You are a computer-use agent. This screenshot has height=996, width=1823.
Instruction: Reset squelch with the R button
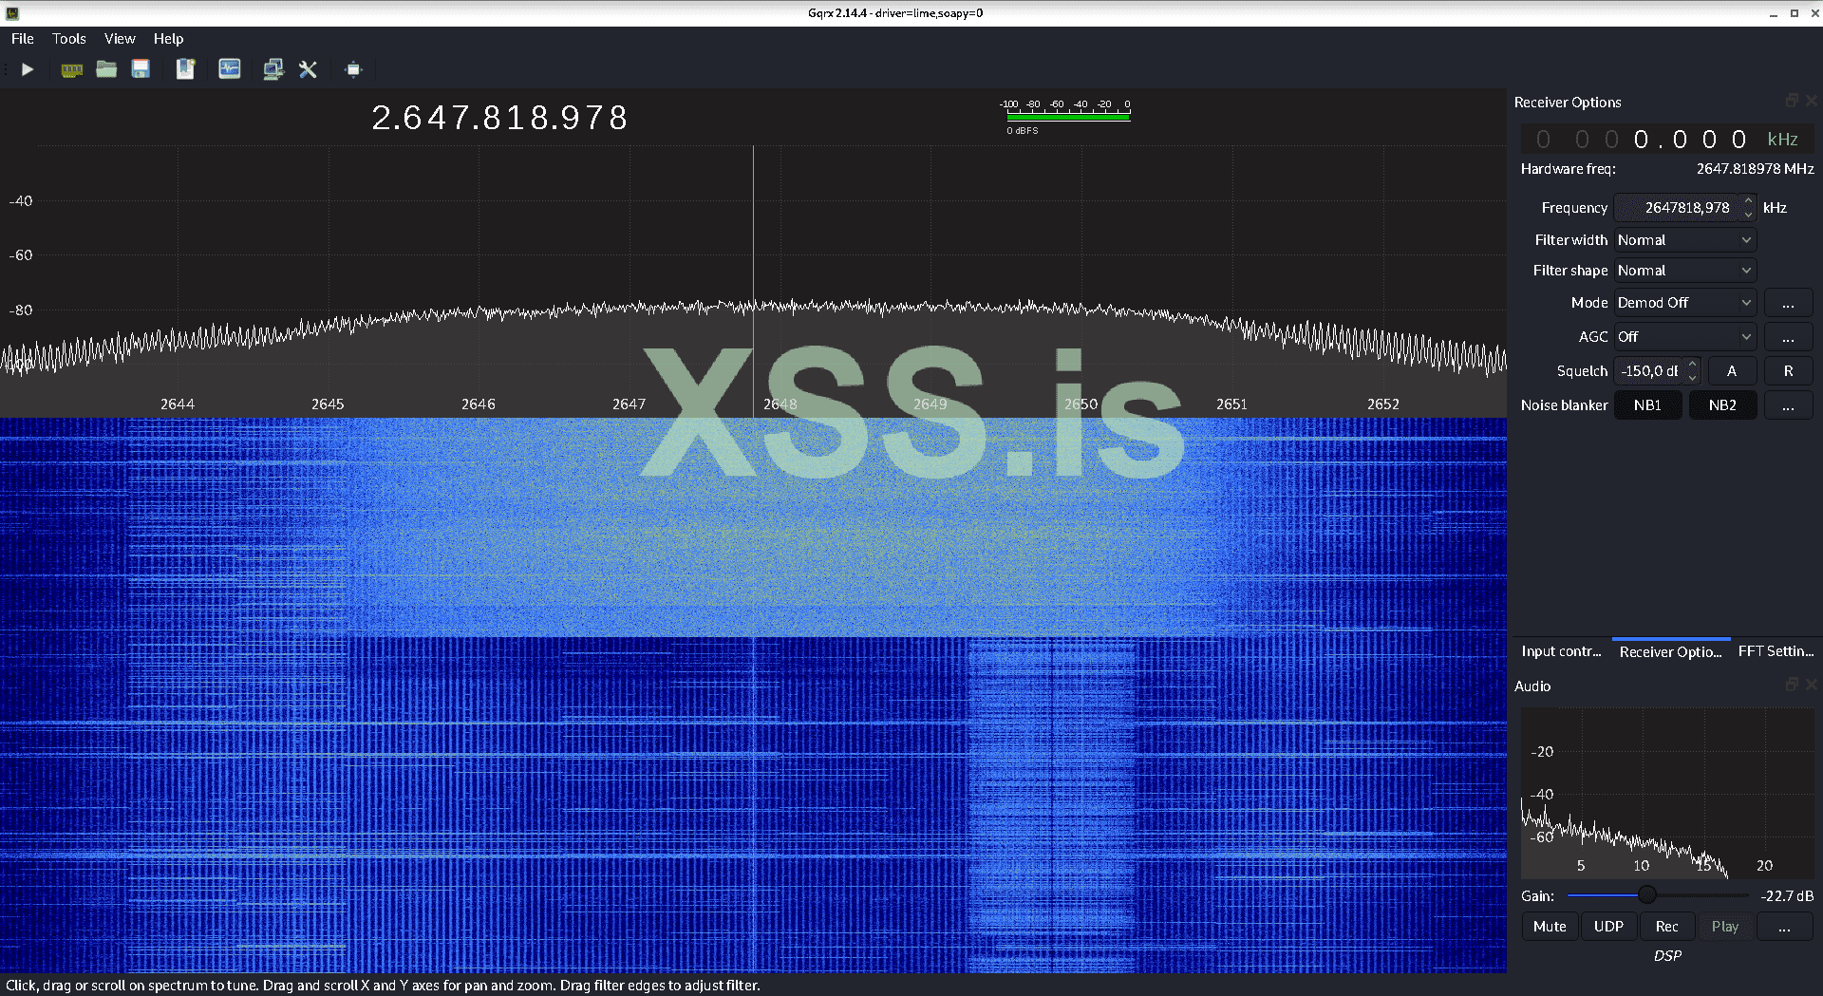coord(1788,370)
